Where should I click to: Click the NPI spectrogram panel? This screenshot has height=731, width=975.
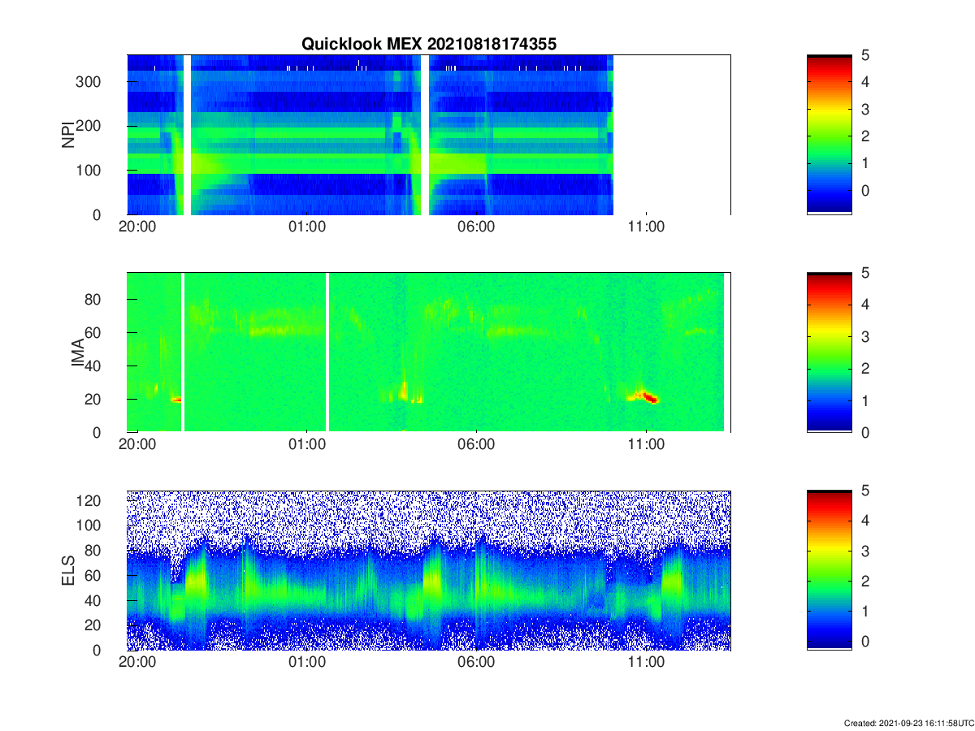pos(429,135)
